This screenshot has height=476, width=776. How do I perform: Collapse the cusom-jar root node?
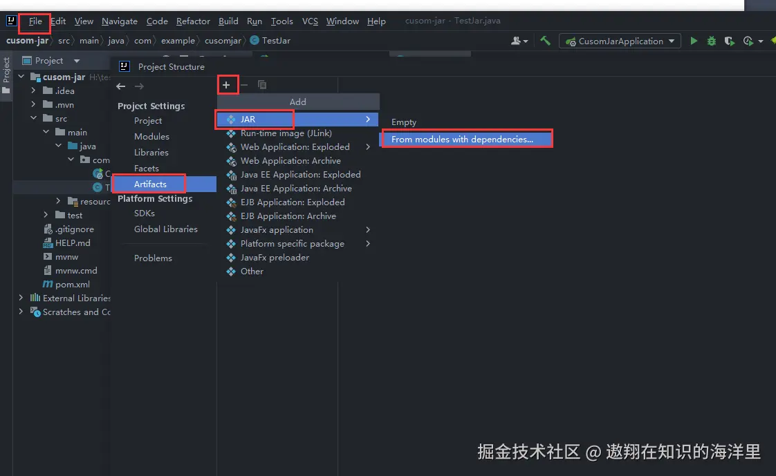pos(21,77)
